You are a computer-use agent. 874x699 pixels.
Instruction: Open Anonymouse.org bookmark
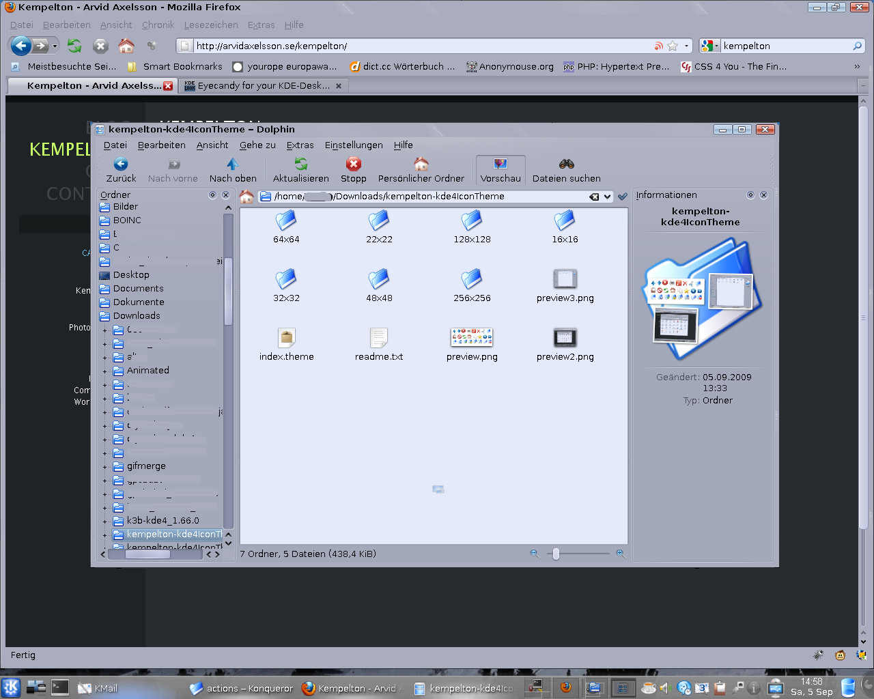(x=510, y=66)
